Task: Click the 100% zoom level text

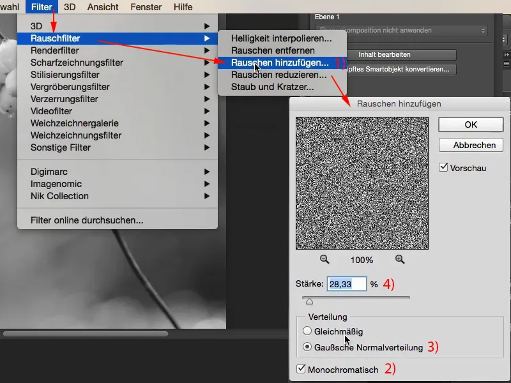Action: (362, 260)
